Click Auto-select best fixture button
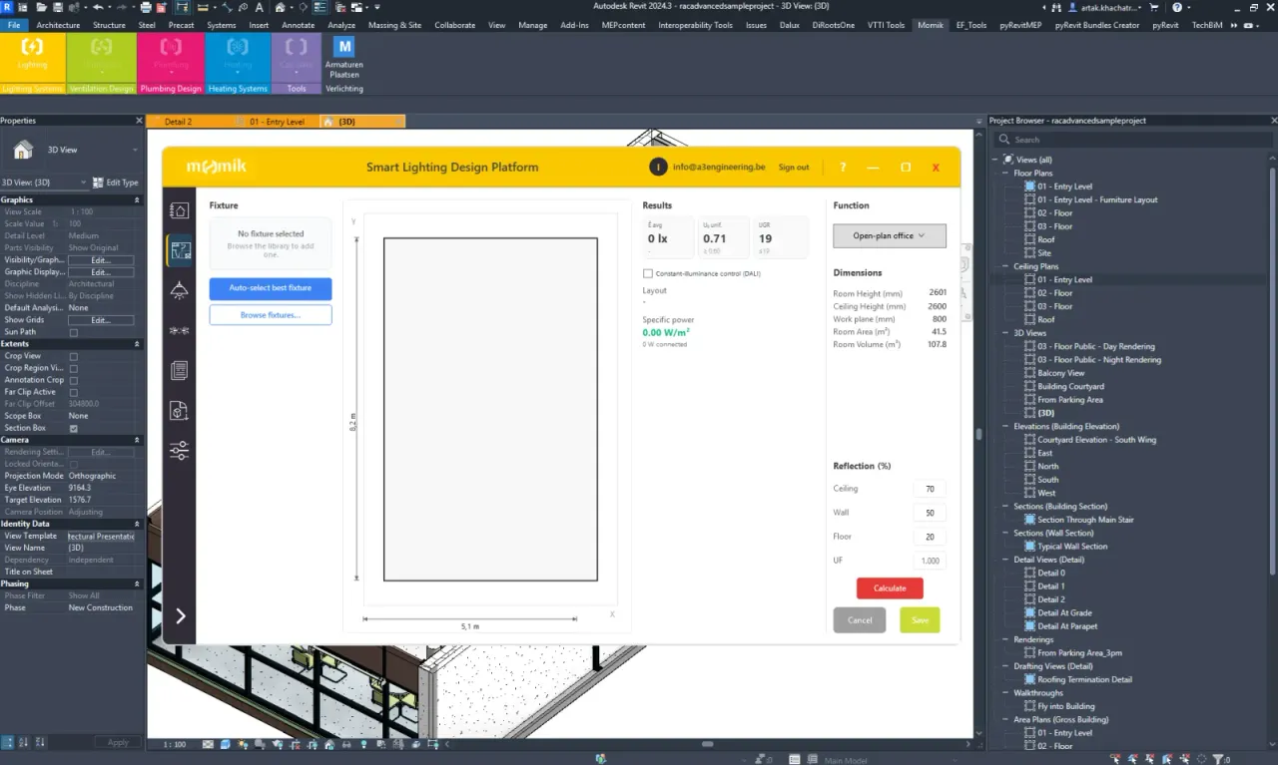Image resolution: width=1278 pixels, height=765 pixels. 271,288
